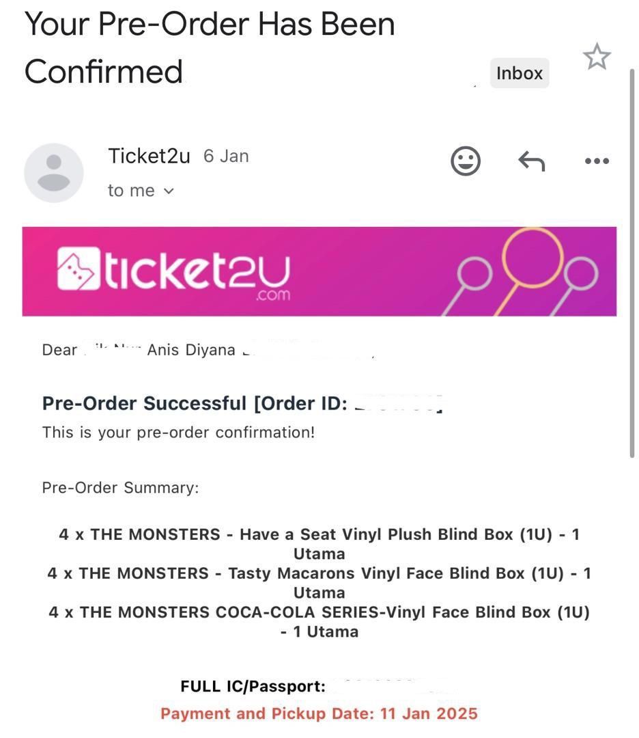Star this pre-order confirmation email

(x=597, y=57)
